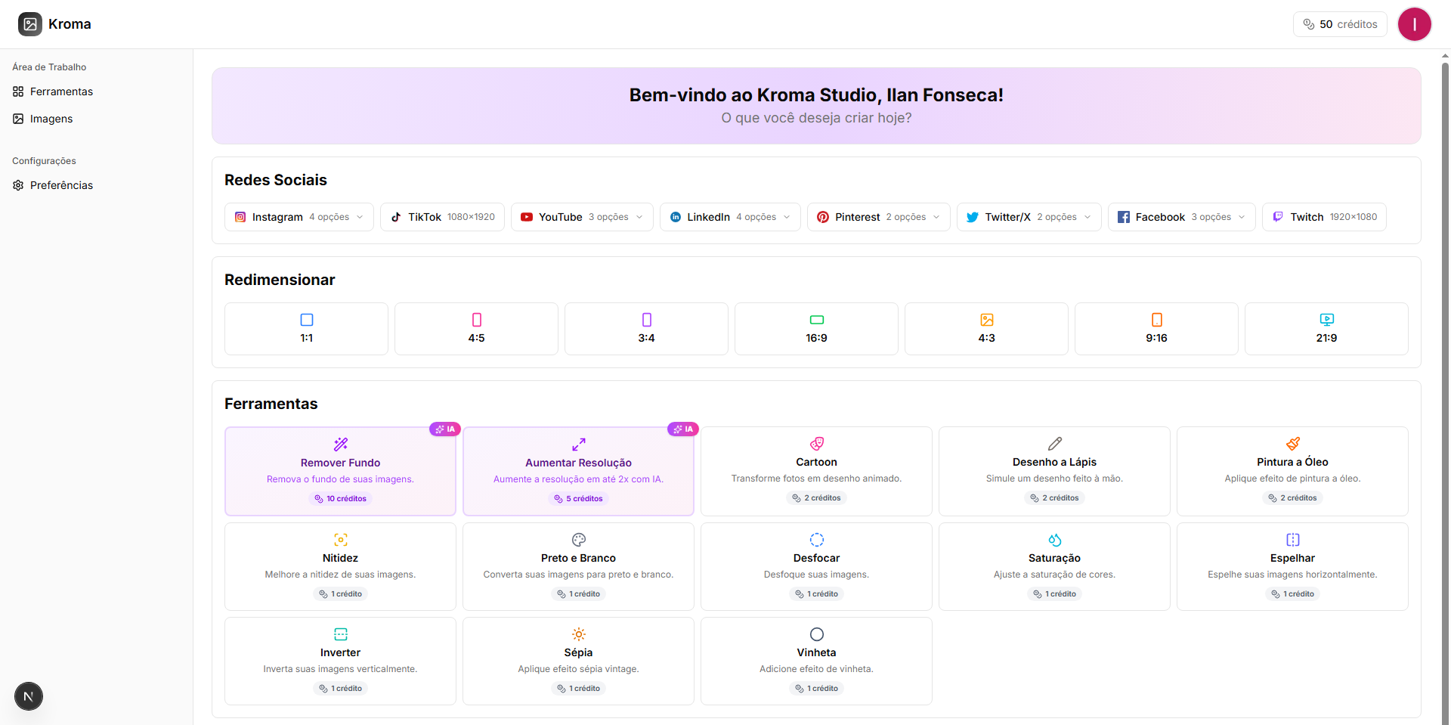This screenshot has width=1451, height=725.
Task: Apply the Sépia vintage effect
Action: click(x=578, y=661)
